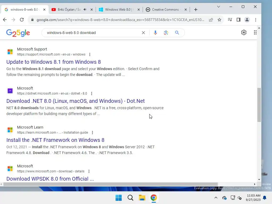
Task: Submit search with magnifier icon
Action: pyautogui.click(x=177, y=33)
